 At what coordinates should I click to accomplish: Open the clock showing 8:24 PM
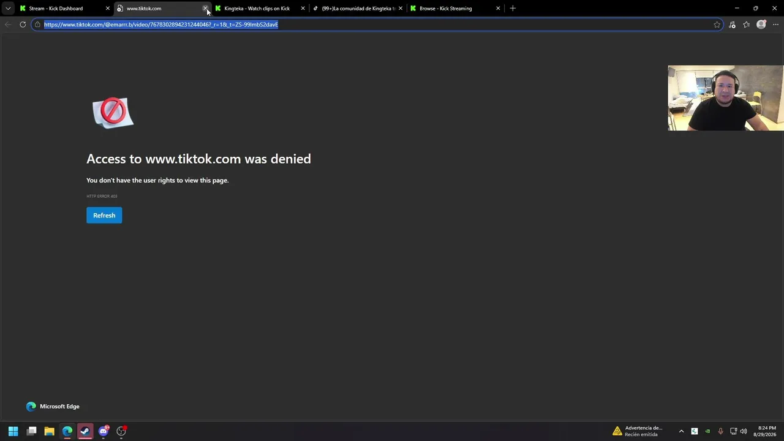766,431
